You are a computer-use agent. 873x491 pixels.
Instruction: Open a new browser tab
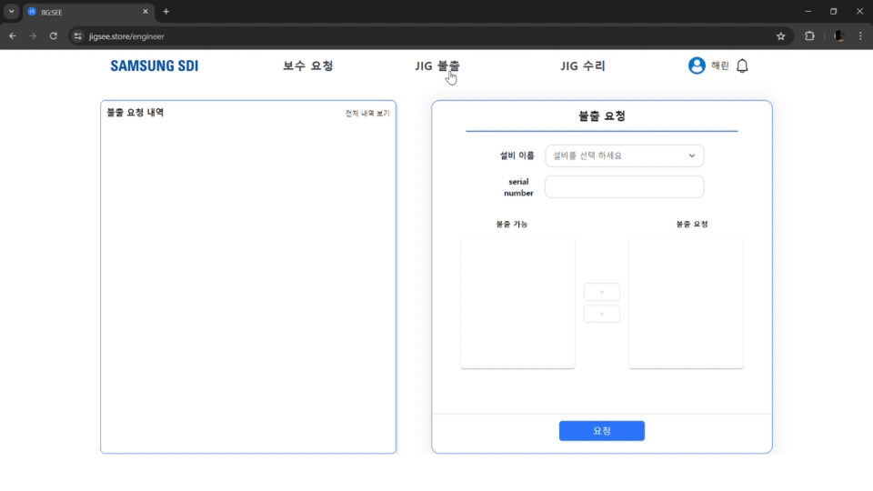point(166,11)
